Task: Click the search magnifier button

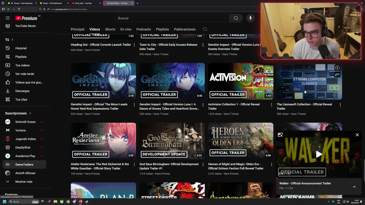Action: coord(236,18)
